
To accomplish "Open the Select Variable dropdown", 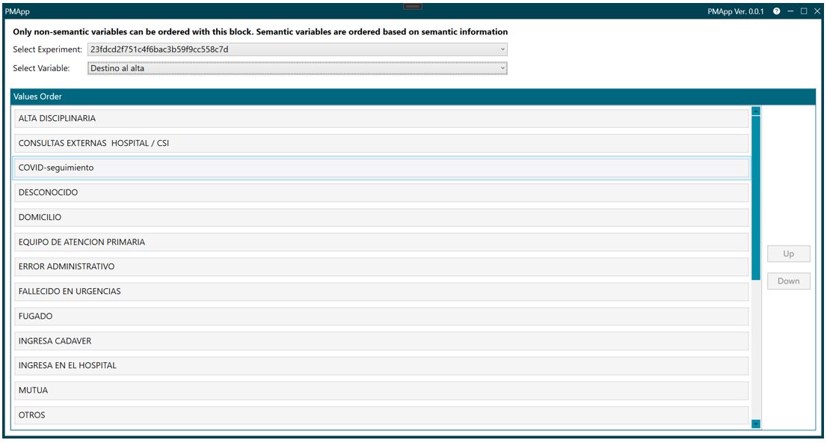I will (x=298, y=68).
